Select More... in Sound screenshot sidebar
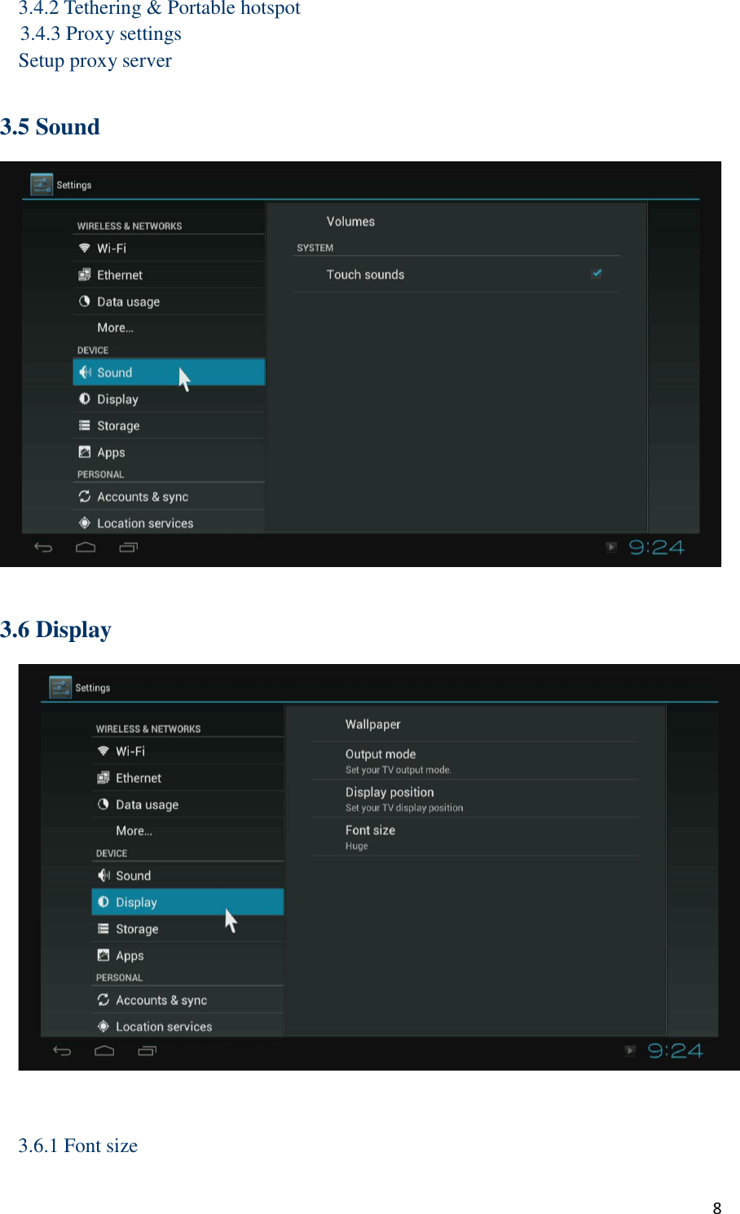The height and width of the screenshot is (1214, 740). [115, 328]
